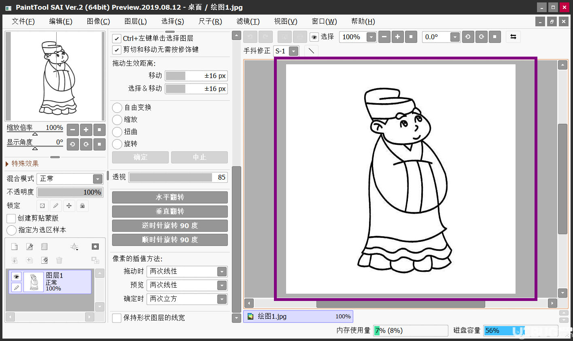Click 垂直翻转 button

click(170, 212)
